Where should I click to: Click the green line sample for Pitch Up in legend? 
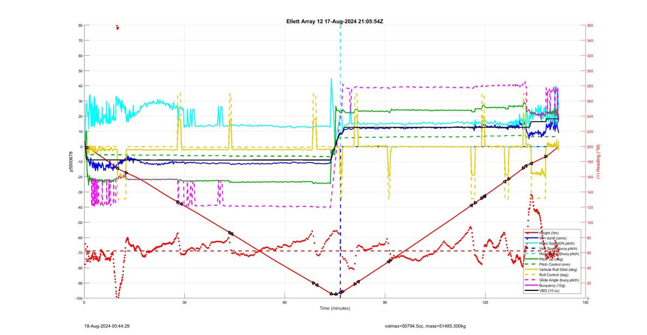(532, 259)
